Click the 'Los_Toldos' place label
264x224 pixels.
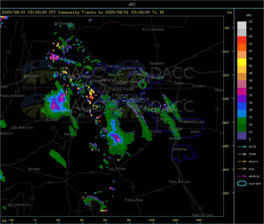pos(117,169)
